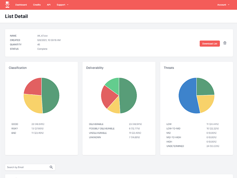Click HIGH threat legend label
Screen dimensions: 237x178
tap(169, 142)
